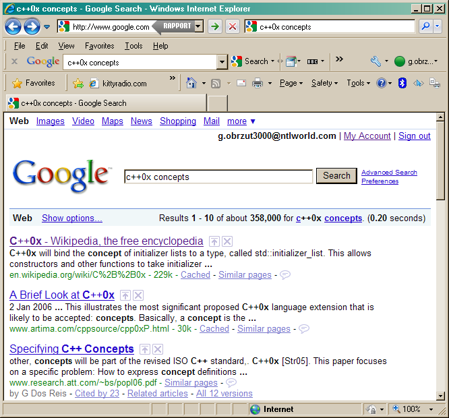Click the My Account link
The width and height of the screenshot is (449, 418).
(367, 136)
